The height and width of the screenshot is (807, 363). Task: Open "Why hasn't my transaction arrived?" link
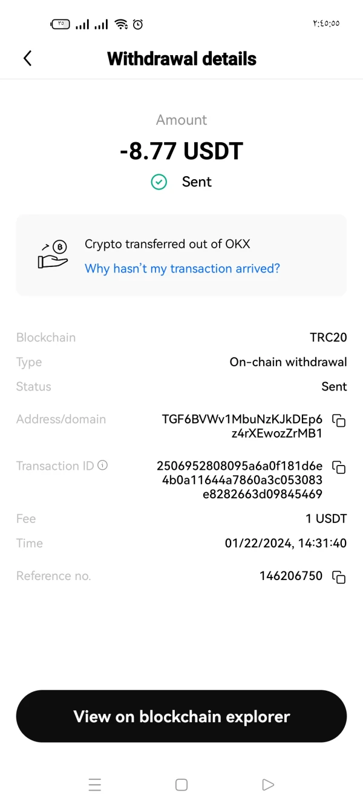pyautogui.click(x=182, y=268)
